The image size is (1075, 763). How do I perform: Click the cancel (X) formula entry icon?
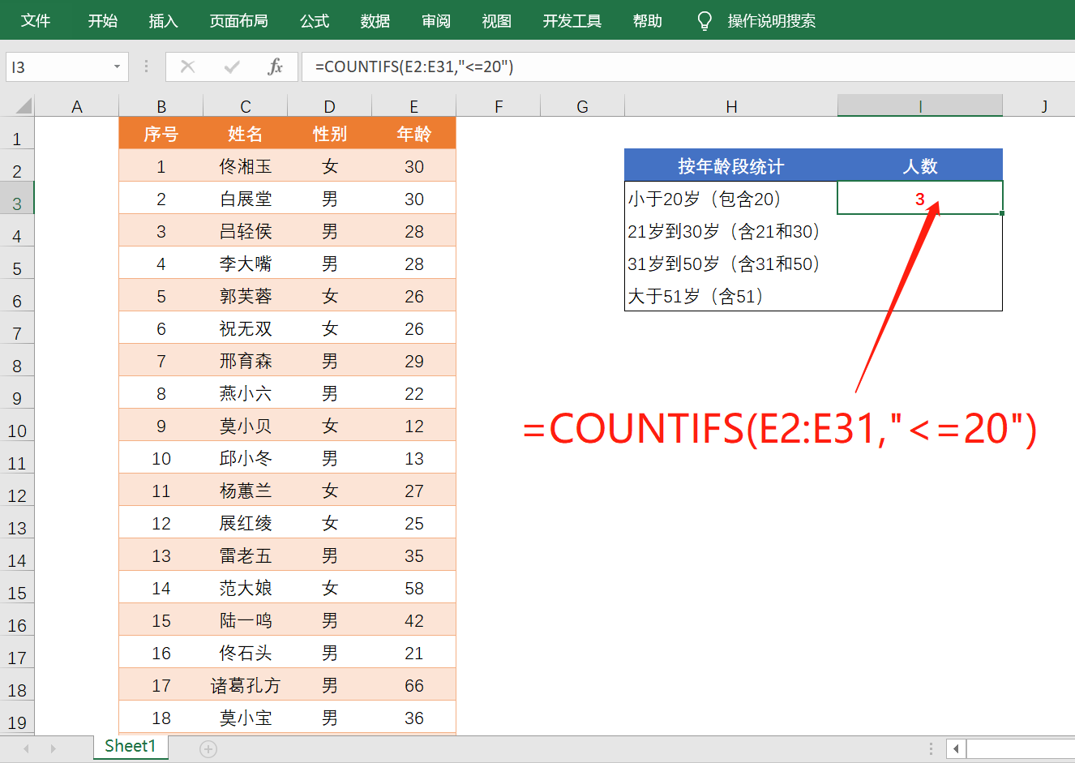coord(187,66)
